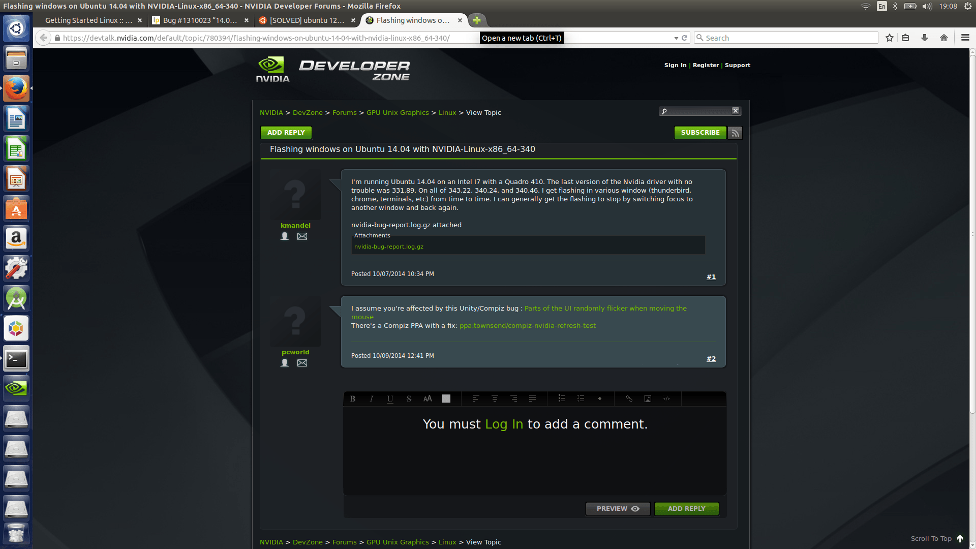Click the Italic formatting icon
Viewport: 976px width, 549px height.
pyautogui.click(x=371, y=398)
